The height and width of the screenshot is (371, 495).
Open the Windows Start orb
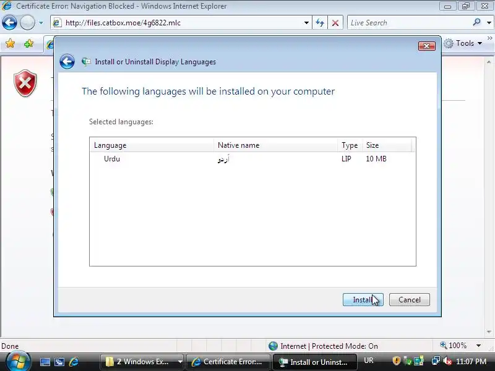point(18,361)
